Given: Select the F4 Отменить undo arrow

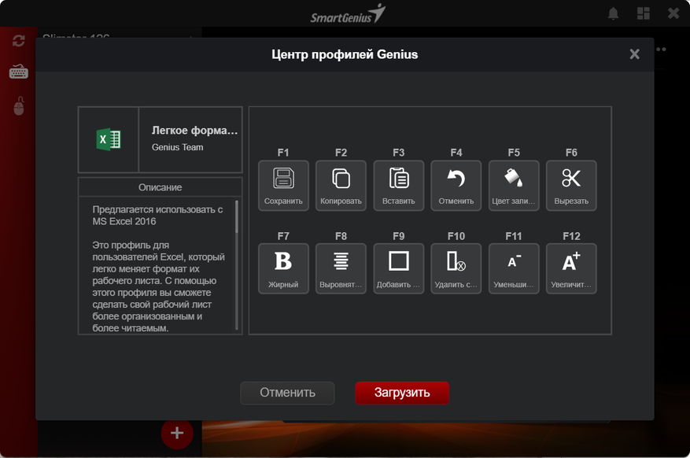Looking at the screenshot, I should [456, 179].
